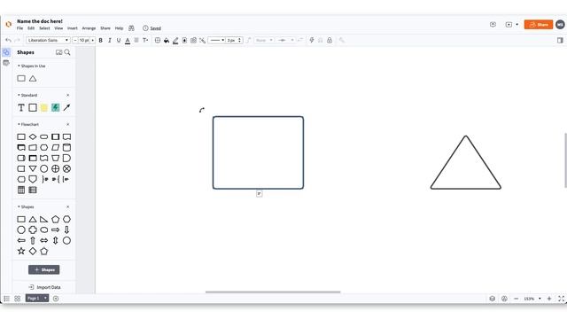The height and width of the screenshot is (319, 567).
Task: Pick the star shape
Action: (x=21, y=251)
